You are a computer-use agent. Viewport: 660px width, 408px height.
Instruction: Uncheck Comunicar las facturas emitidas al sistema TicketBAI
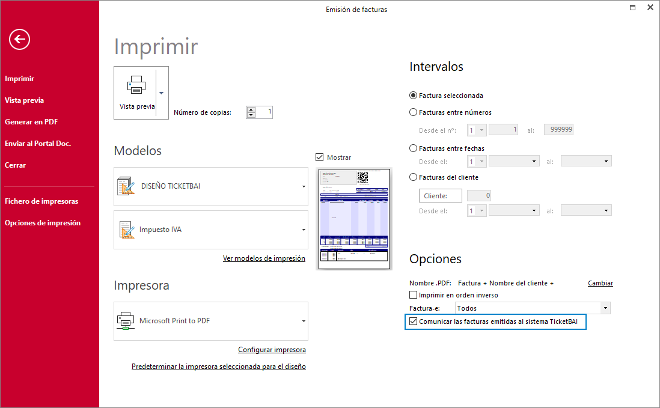coord(414,321)
